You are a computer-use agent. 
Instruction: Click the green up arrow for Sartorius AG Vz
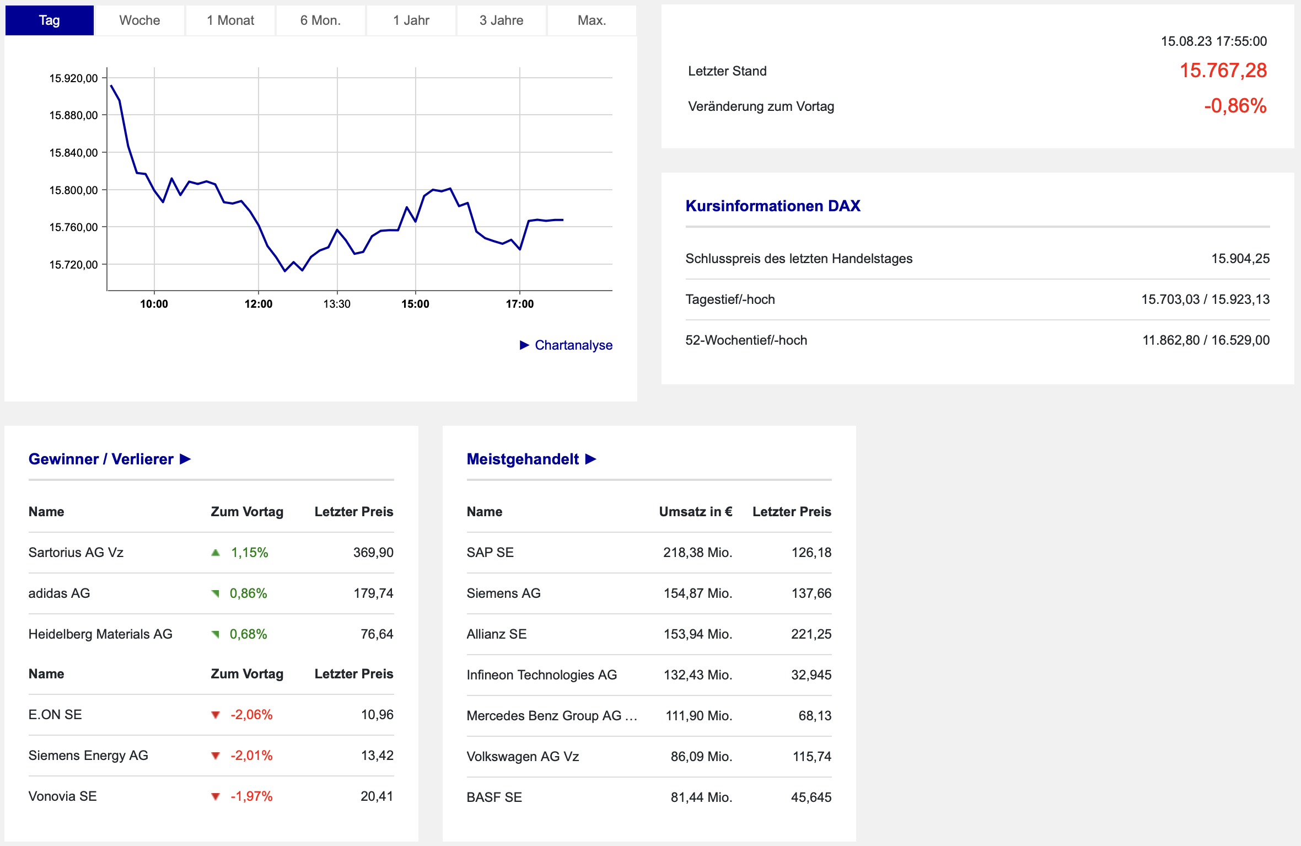(216, 553)
